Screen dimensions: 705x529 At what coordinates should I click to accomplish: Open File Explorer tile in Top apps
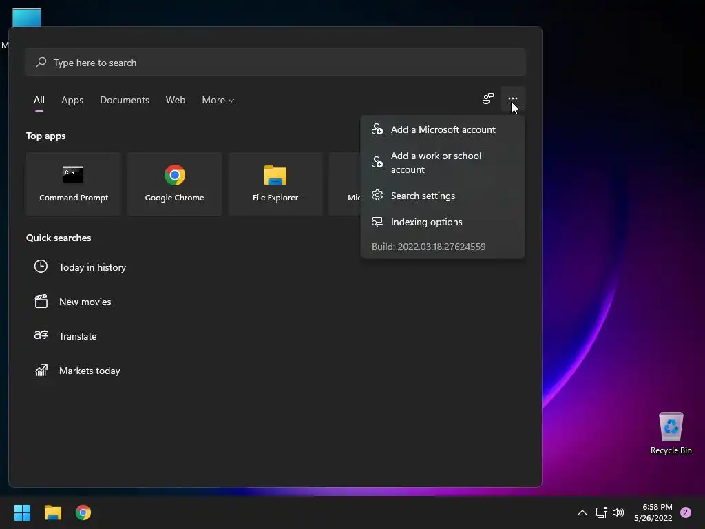tap(275, 183)
